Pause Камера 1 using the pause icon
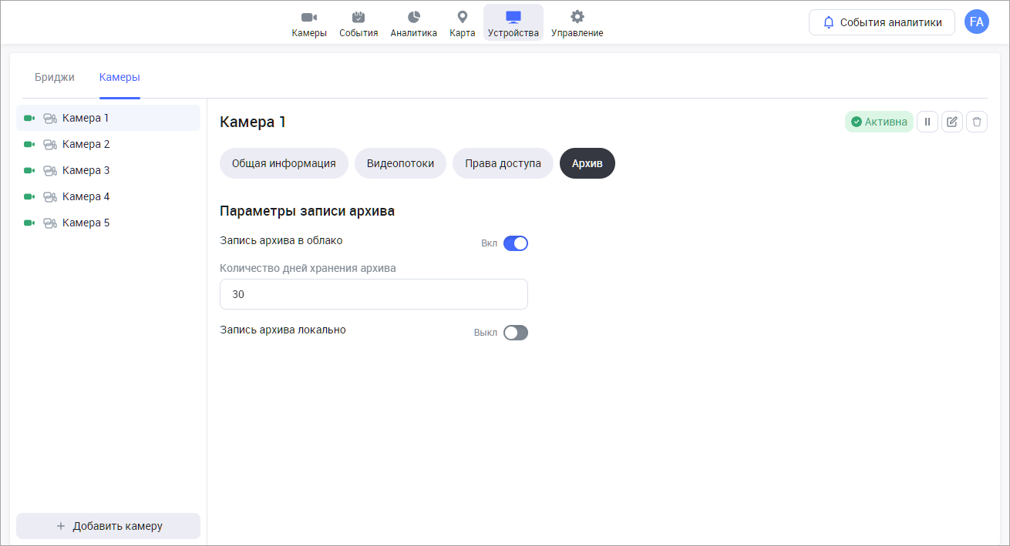The image size is (1010, 546). click(x=928, y=122)
